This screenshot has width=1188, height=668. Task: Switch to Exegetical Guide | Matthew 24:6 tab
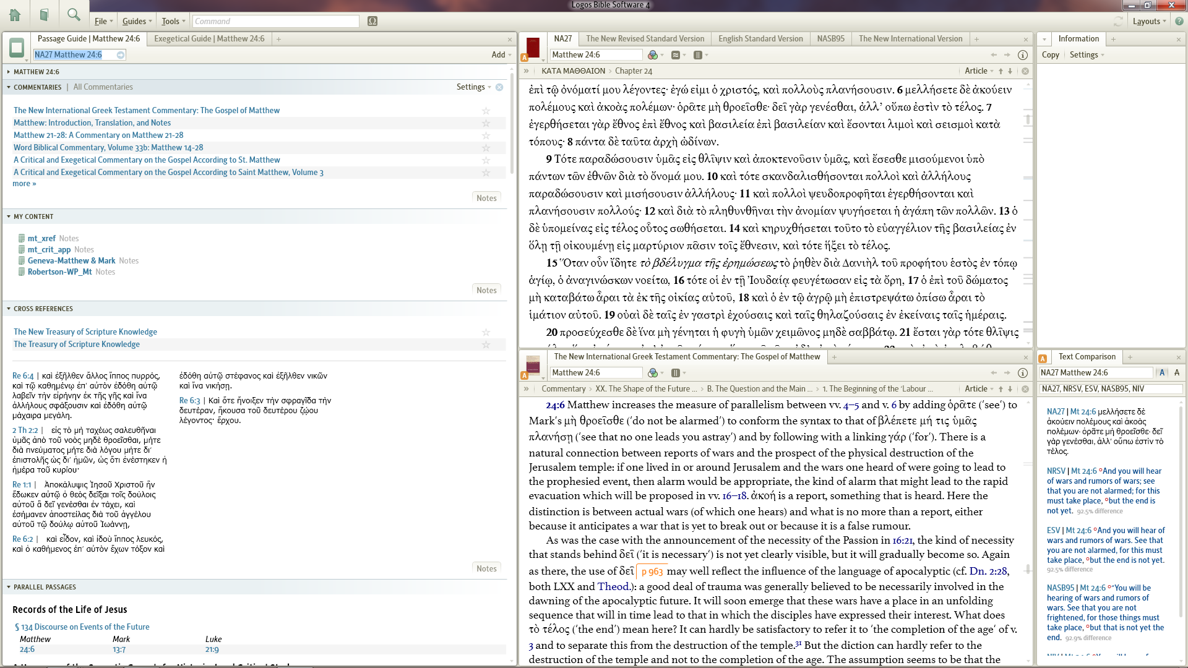coord(209,39)
